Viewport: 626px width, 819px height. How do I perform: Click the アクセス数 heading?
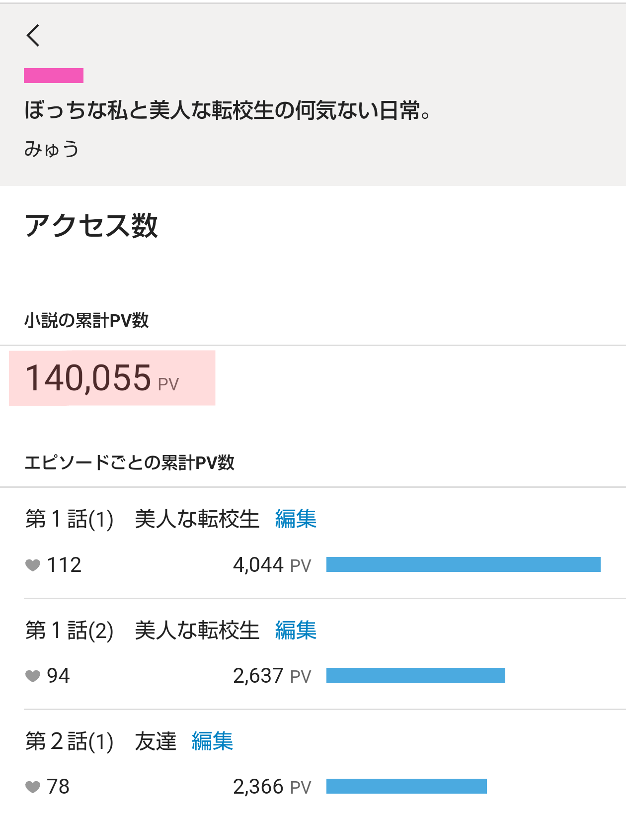91,226
